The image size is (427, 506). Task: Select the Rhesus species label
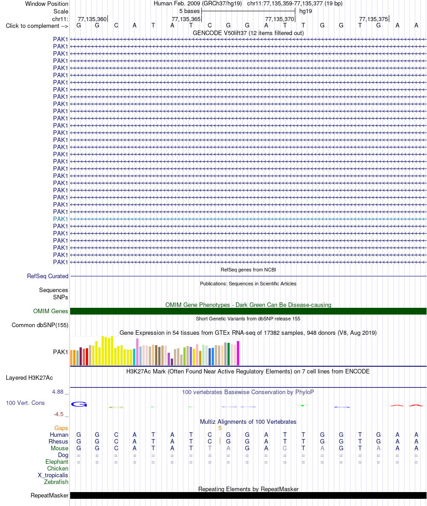[58, 441]
